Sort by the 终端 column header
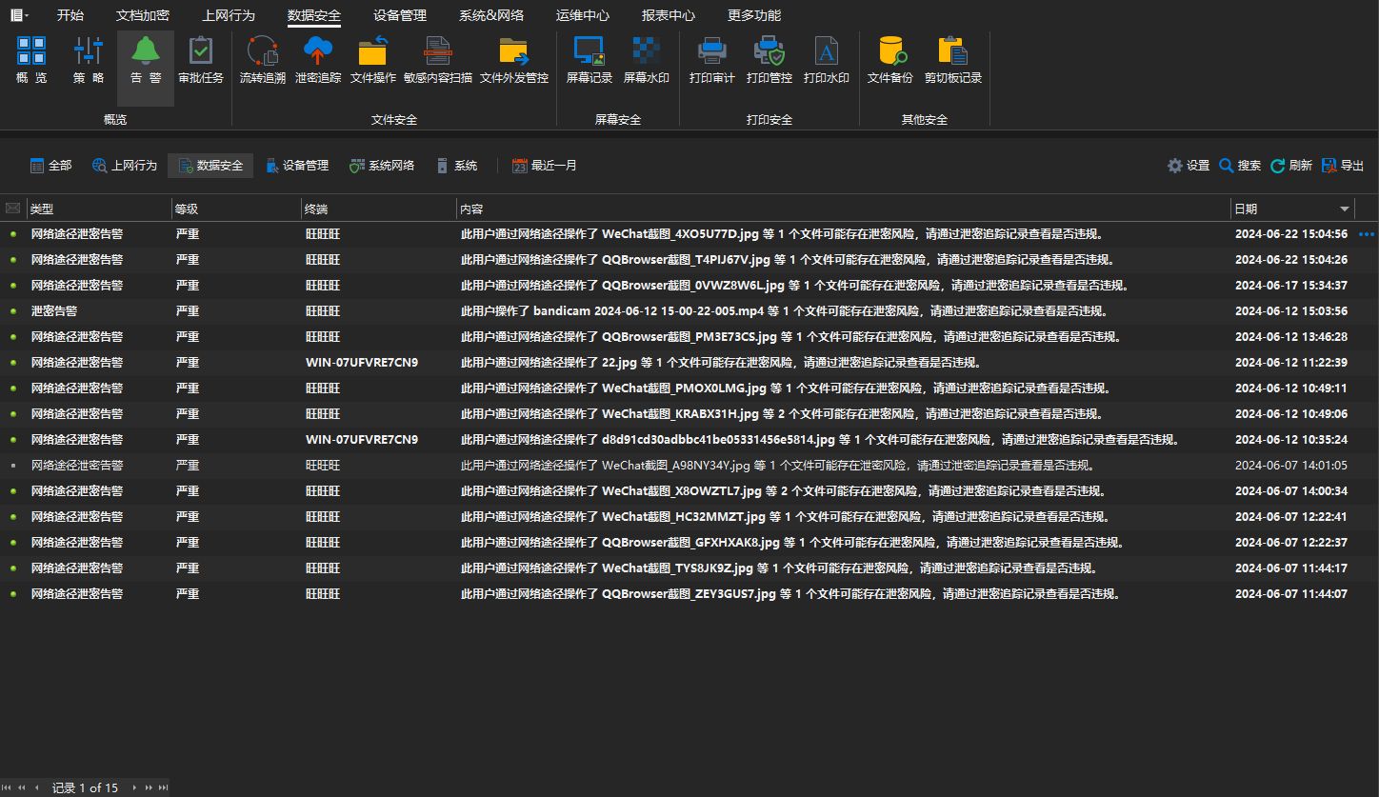Viewport: 1379px width, 797px height. coord(378,209)
